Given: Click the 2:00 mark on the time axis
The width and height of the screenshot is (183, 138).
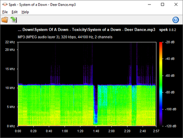Looking at the screenshot, I should point(111,131).
